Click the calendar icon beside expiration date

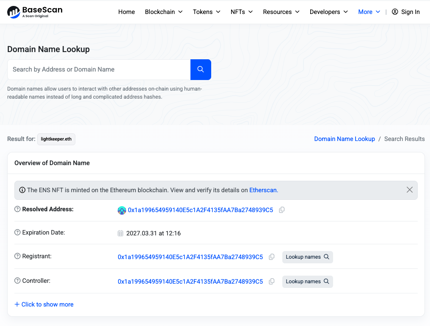[x=120, y=233]
